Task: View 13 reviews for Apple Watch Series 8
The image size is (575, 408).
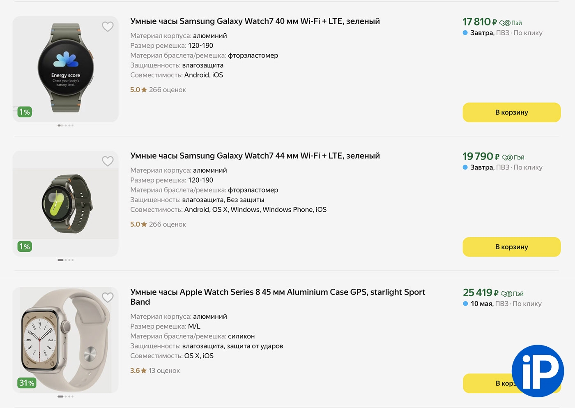Action: click(x=164, y=371)
